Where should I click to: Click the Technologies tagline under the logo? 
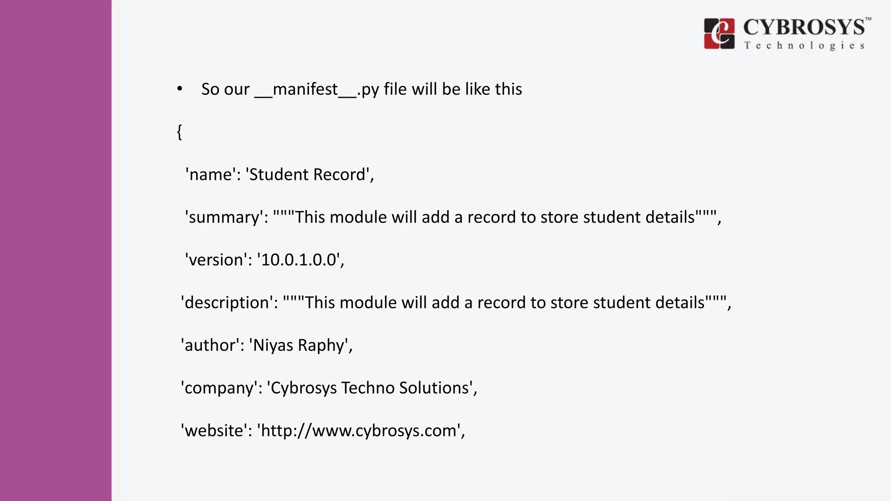804,46
